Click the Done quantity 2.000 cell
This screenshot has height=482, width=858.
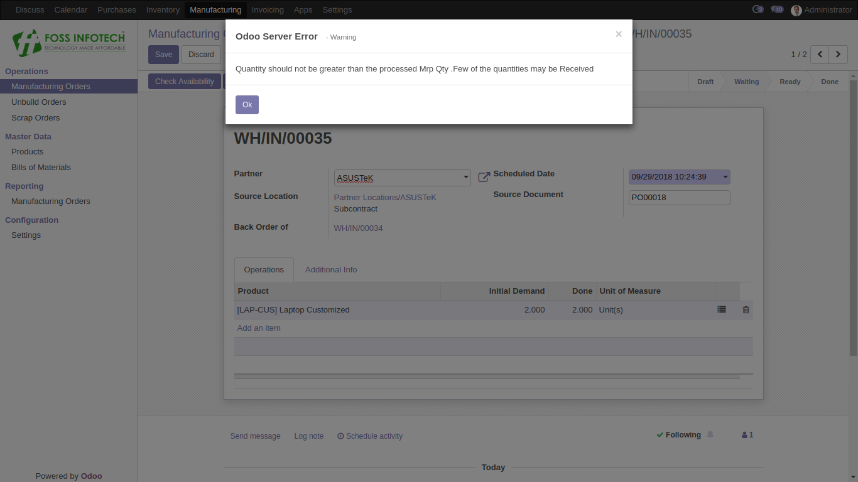tap(572, 310)
